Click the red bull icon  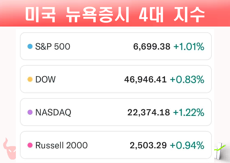coord(9,149)
